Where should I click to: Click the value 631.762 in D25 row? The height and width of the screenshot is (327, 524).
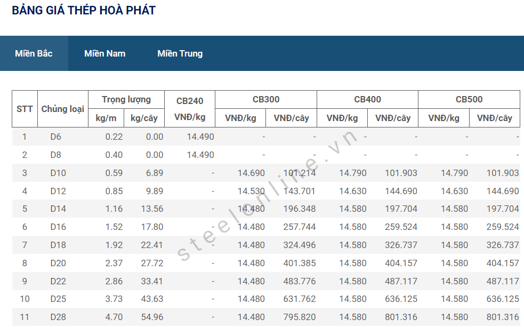click(x=300, y=299)
